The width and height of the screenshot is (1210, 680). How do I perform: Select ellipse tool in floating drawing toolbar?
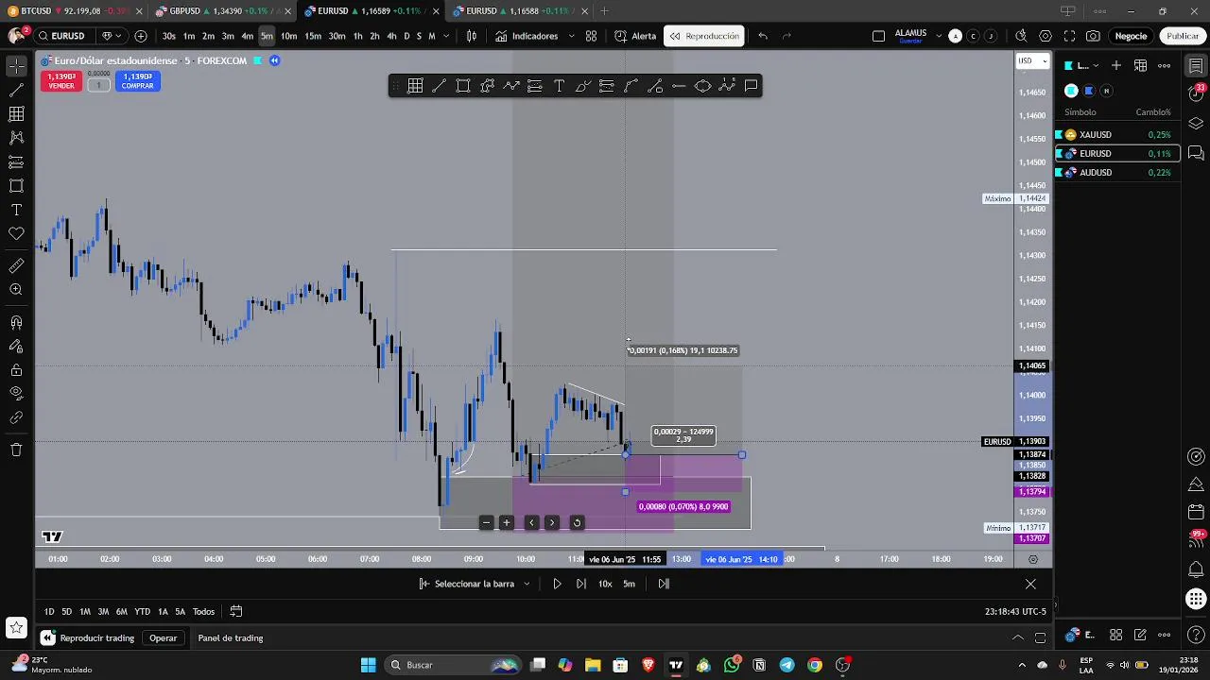[x=702, y=86]
